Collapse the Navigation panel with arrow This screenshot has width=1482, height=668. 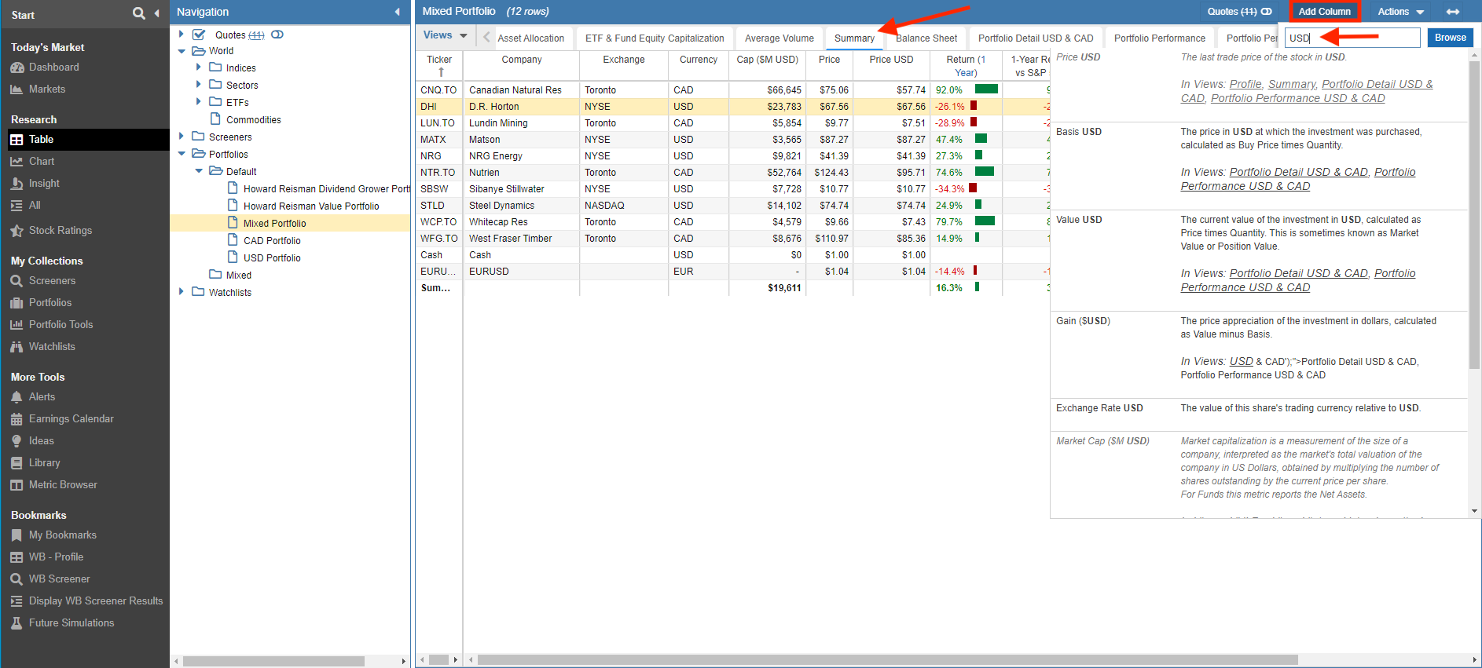(398, 12)
